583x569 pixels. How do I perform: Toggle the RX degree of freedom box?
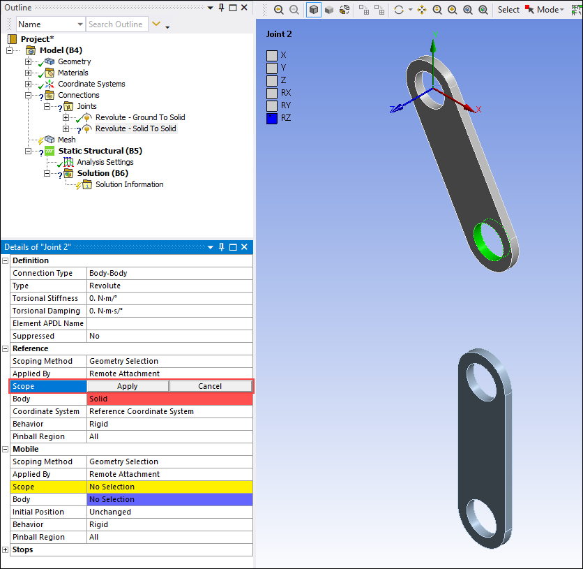coord(272,93)
